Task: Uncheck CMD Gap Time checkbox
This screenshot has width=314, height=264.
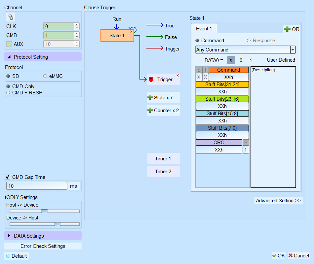Action: point(7,177)
